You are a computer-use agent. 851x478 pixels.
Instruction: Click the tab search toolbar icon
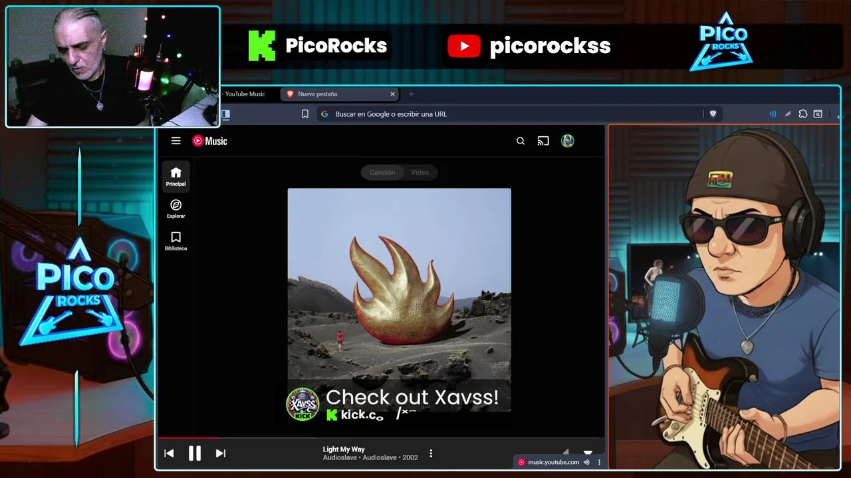[818, 114]
